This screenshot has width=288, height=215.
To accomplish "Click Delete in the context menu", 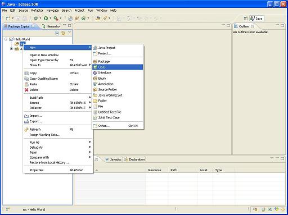I will (58, 90).
